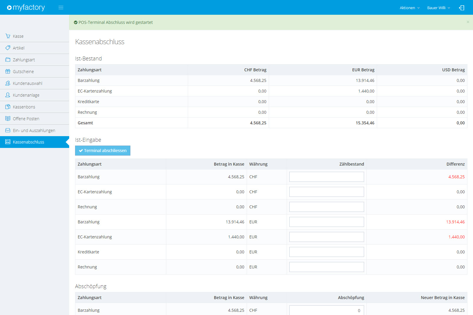Click the Gesamt row label
Viewport: 473px width, 315px height.
pyautogui.click(x=85, y=123)
